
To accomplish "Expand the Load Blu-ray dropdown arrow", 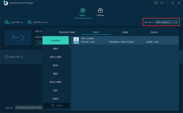I will 47,22.
